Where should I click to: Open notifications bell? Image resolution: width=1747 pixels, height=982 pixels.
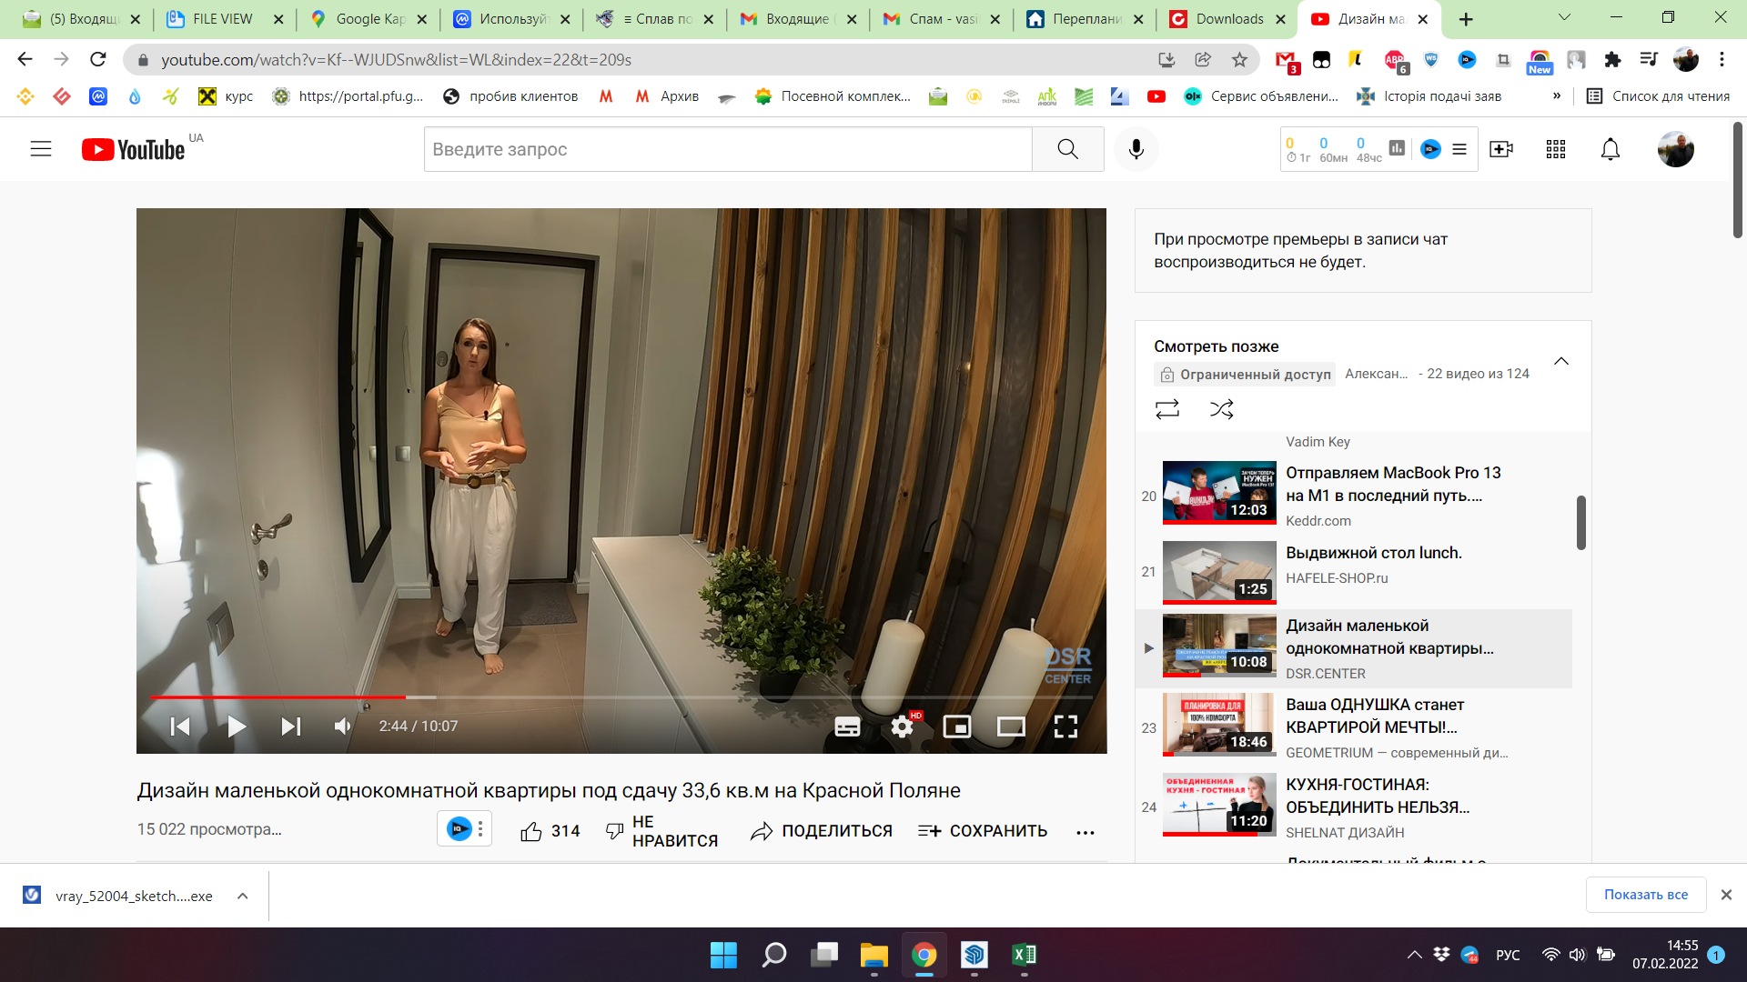click(x=1611, y=149)
